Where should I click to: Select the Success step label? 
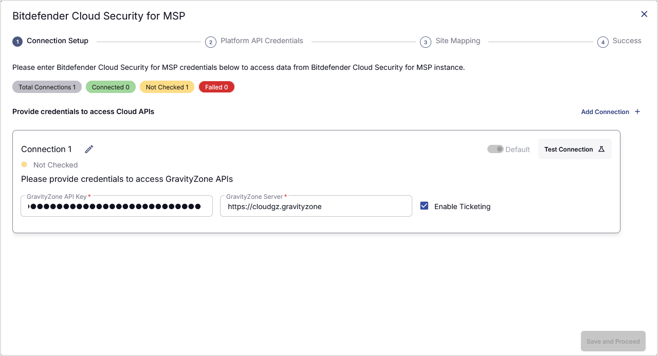[x=627, y=41]
